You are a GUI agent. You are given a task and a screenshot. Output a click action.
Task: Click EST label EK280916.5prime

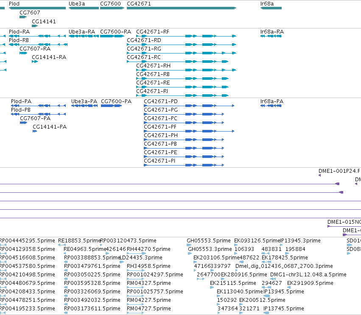point(244,275)
